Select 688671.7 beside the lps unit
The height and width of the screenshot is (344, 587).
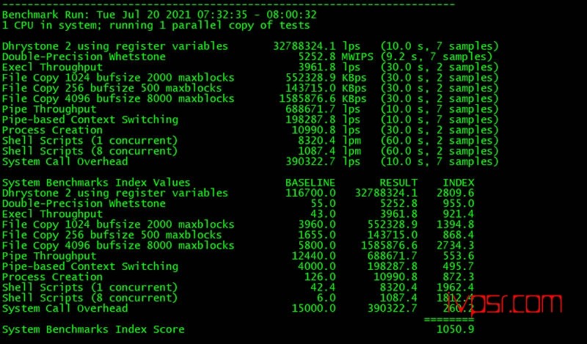[x=310, y=109]
